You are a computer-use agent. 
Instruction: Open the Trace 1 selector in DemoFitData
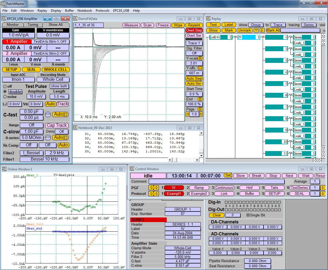[x=194, y=43]
